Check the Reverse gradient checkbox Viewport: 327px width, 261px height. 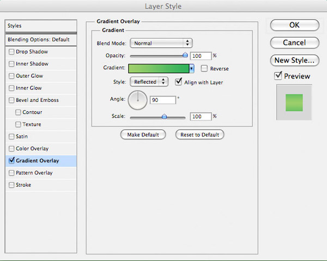pos(204,68)
